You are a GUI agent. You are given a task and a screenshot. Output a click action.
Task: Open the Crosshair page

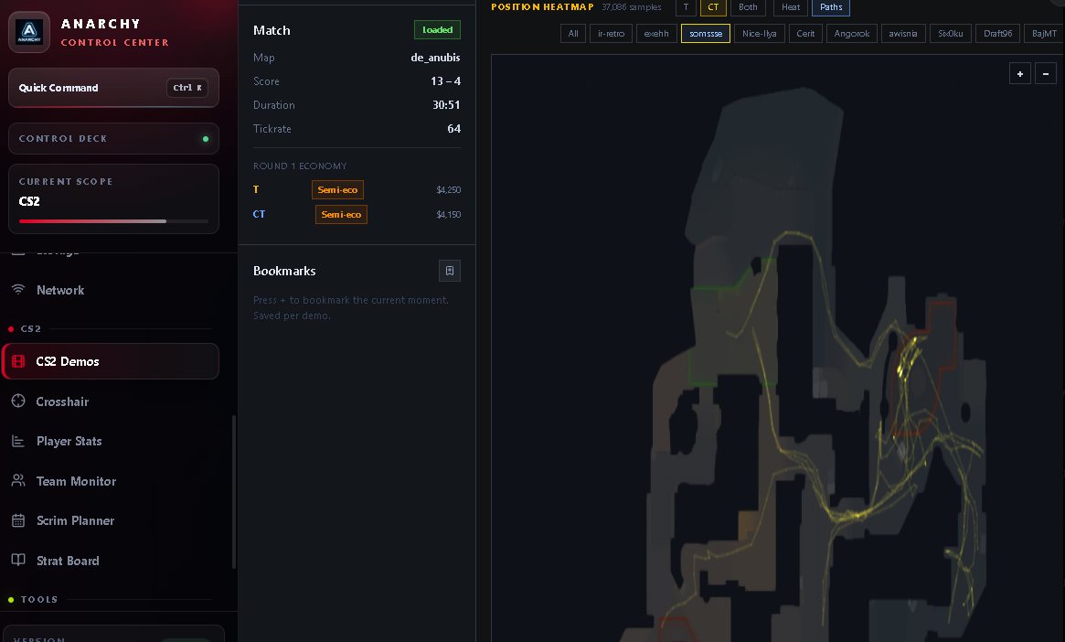[113, 401]
